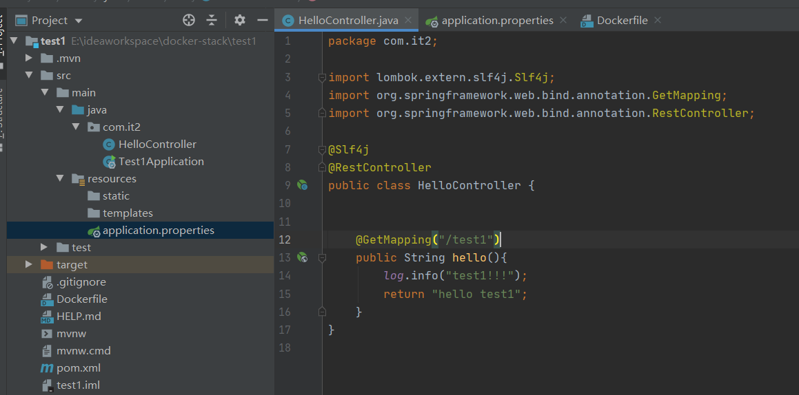The height and width of the screenshot is (395, 799).
Task: Close the HelloController.java tab
Action: [x=407, y=21]
